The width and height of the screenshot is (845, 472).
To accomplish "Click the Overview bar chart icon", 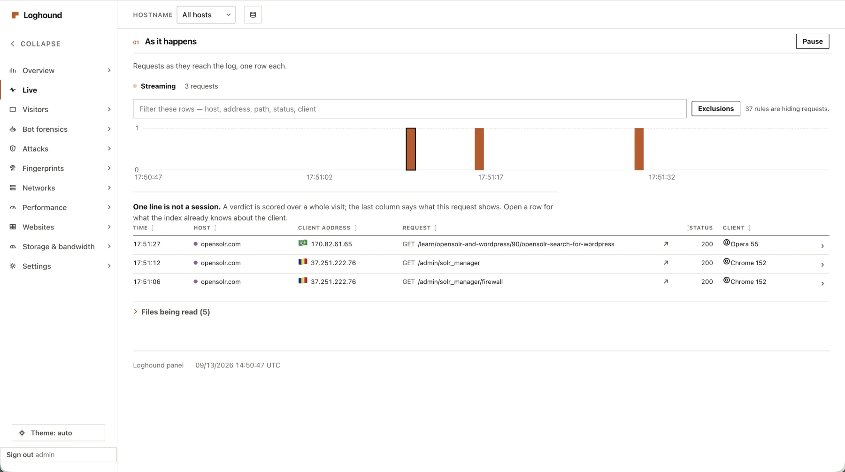I will click(13, 70).
